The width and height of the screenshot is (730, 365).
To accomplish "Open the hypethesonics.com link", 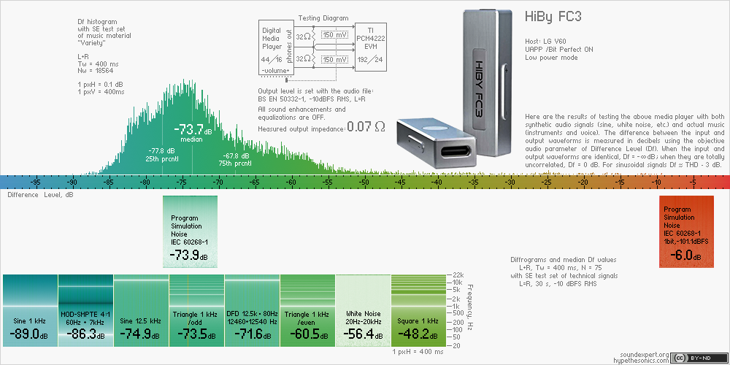I will 642,361.
